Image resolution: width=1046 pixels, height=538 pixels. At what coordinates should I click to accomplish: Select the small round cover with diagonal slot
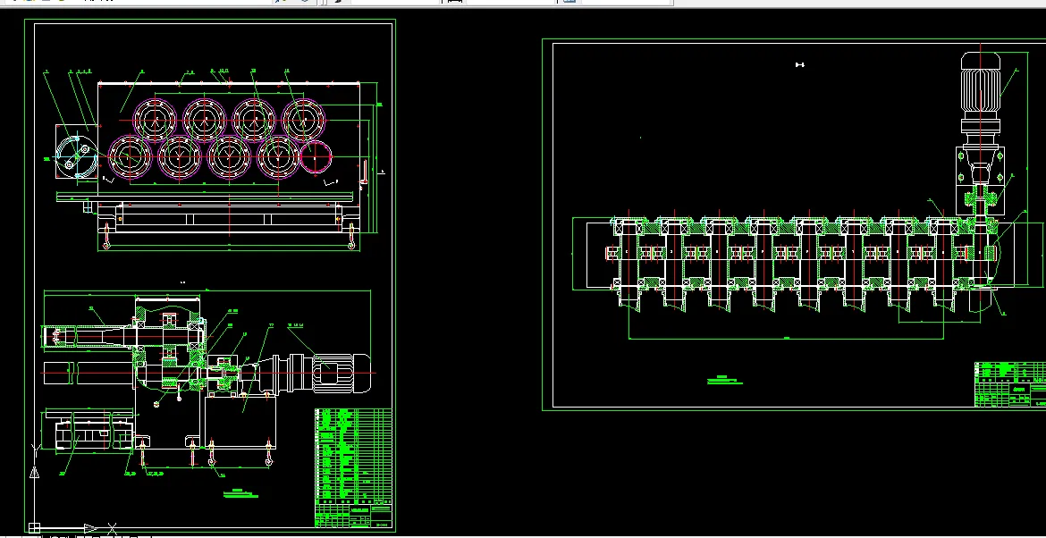(x=77, y=155)
